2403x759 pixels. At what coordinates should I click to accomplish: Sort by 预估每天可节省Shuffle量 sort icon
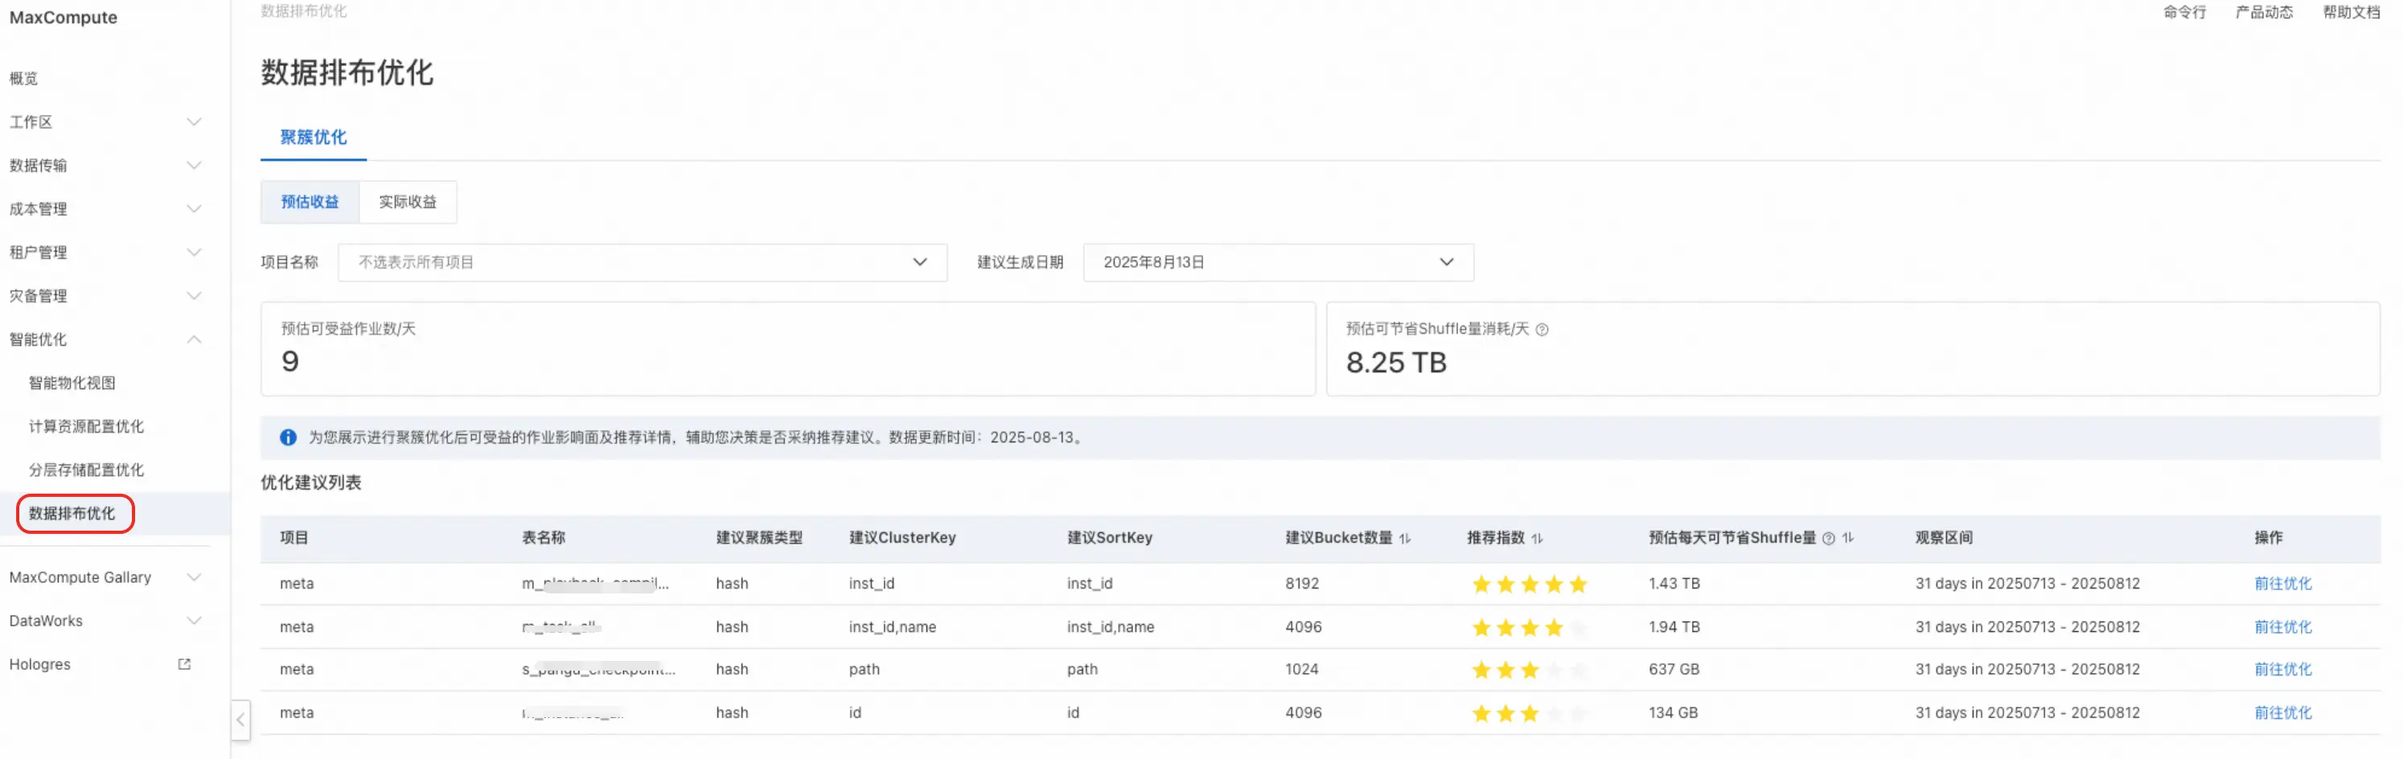[1848, 538]
